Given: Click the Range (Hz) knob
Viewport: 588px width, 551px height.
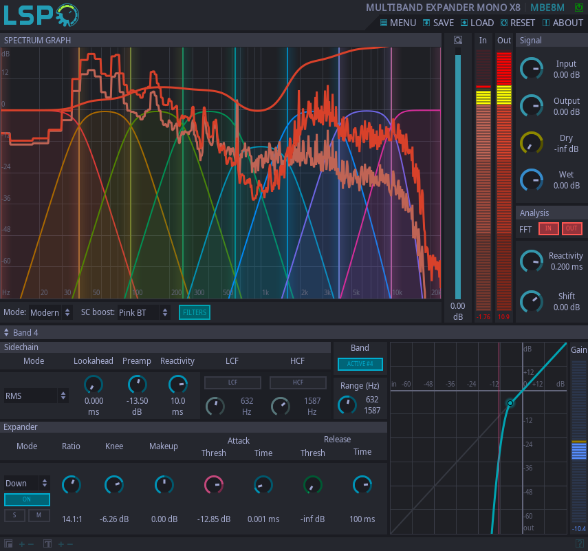Looking at the screenshot, I should (x=347, y=404).
